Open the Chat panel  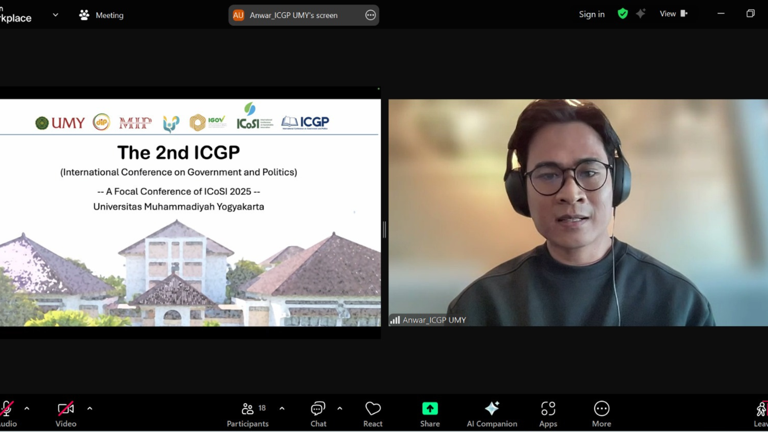(318, 414)
